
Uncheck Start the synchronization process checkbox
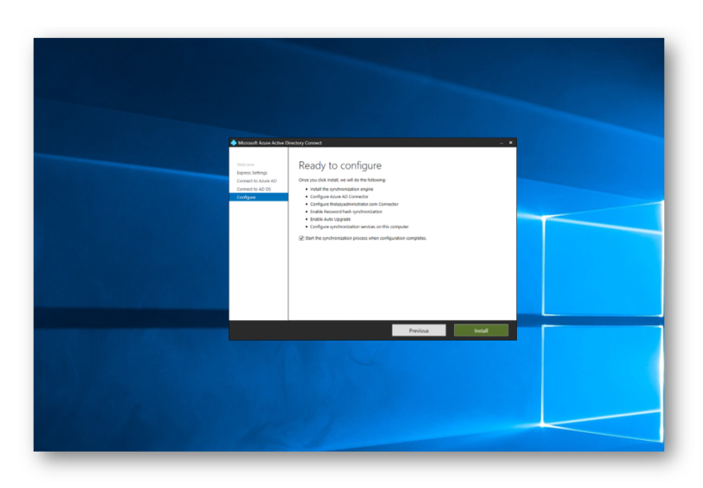301,238
